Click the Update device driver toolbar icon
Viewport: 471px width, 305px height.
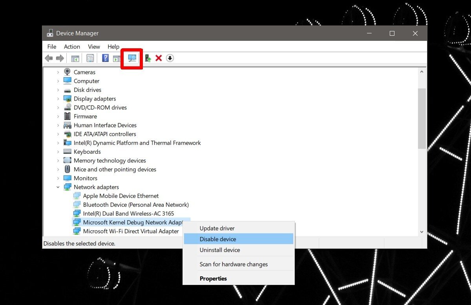[148, 58]
